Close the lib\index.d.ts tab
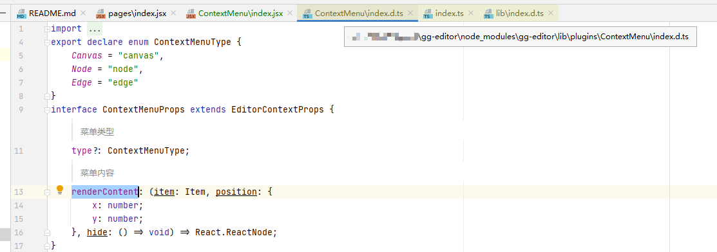This screenshot has height=252, width=717. pos(551,14)
